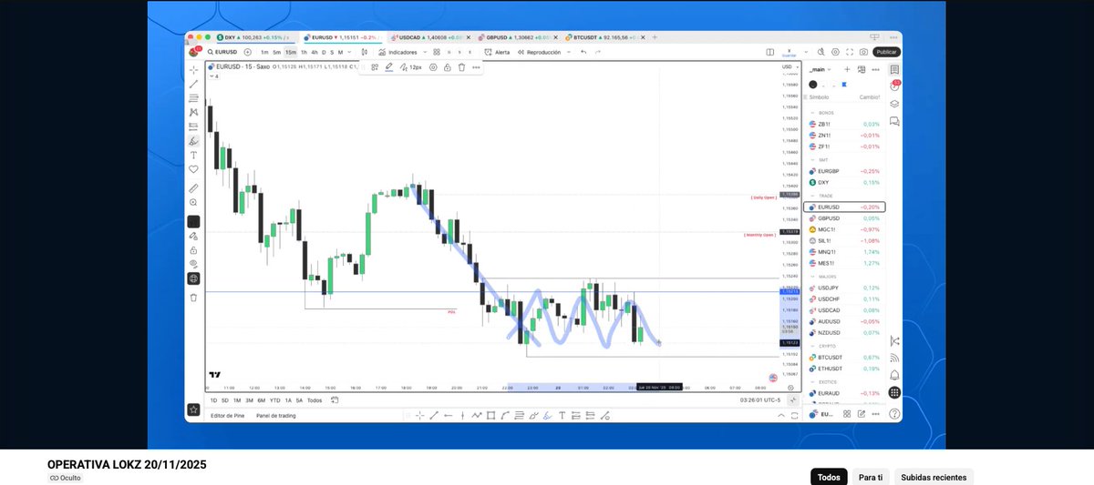
Task: Remove selected drawing via floating trash
Action: pos(461,66)
